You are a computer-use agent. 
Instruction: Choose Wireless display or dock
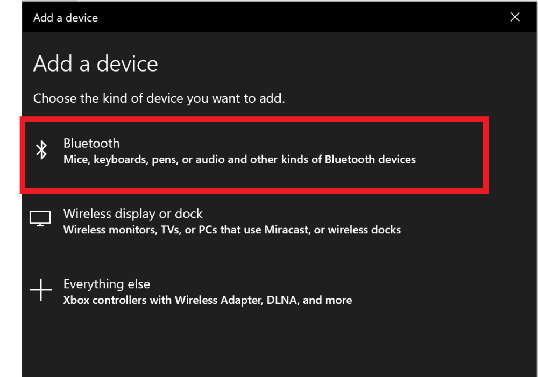133,214
